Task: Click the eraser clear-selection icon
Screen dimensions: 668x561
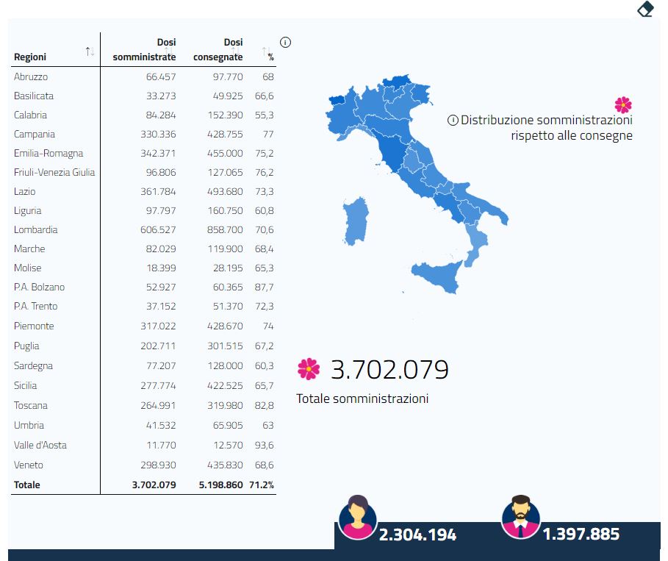Action: [x=645, y=9]
